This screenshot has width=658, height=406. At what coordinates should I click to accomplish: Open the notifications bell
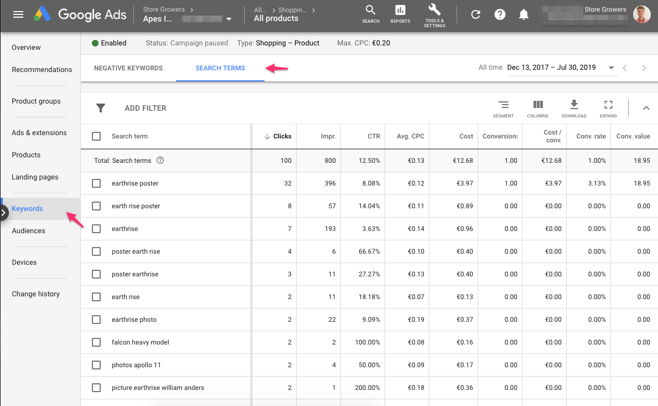(x=524, y=15)
